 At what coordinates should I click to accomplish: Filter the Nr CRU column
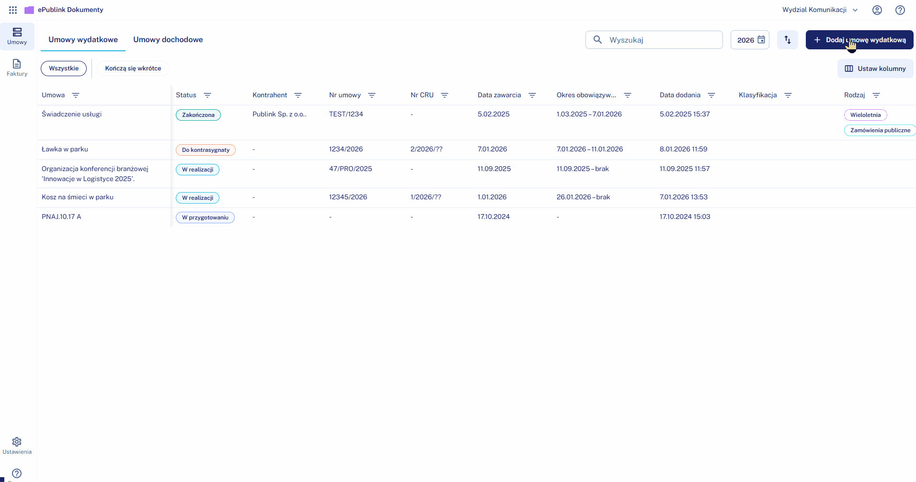pos(445,95)
